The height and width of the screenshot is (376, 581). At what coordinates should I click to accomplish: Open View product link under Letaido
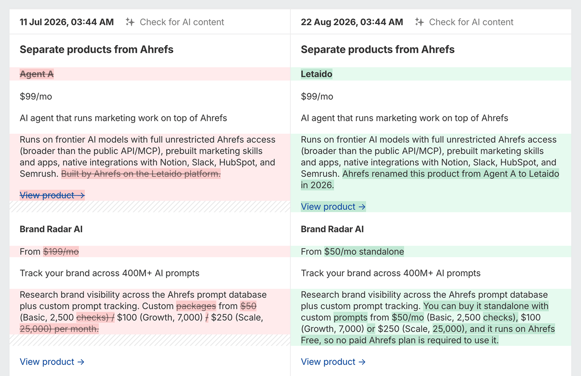point(333,207)
